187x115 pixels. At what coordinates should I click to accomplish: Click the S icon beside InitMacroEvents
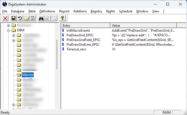coord(63,30)
